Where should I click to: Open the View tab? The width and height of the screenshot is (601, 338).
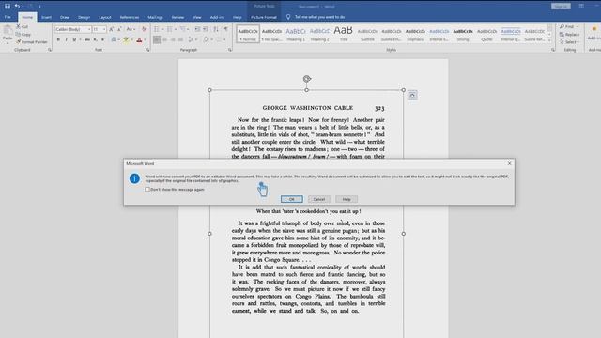click(x=197, y=17)
